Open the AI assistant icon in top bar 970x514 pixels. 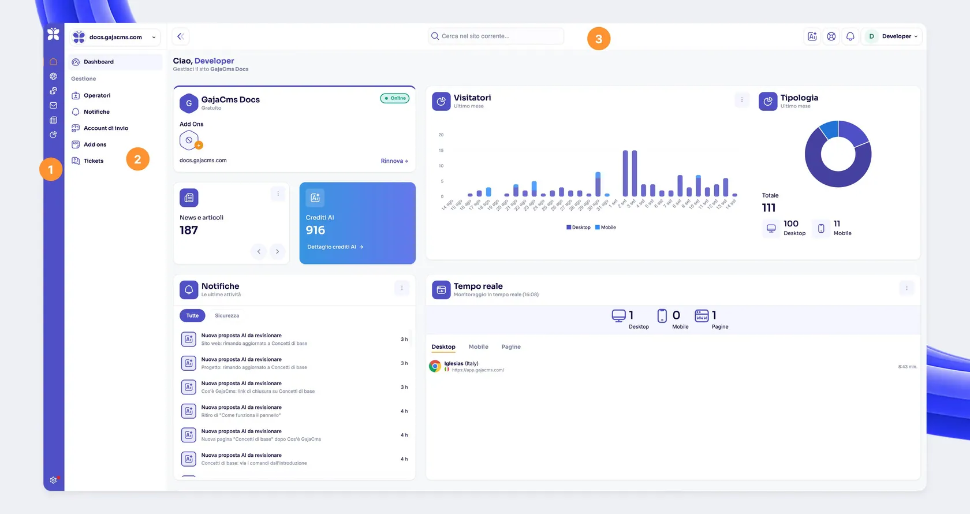tap(812, 36)
